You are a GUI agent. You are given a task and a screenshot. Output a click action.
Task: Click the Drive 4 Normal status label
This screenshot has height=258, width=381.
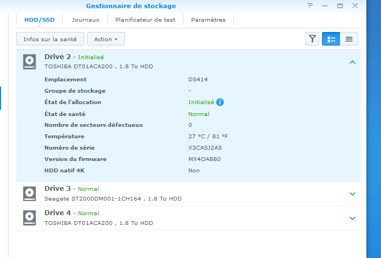point(88,213)
